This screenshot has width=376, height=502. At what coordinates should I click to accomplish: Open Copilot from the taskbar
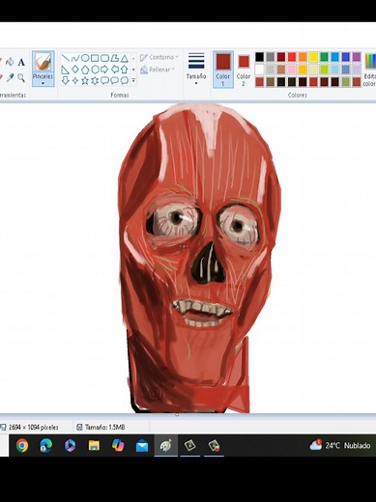coord(118,445)
